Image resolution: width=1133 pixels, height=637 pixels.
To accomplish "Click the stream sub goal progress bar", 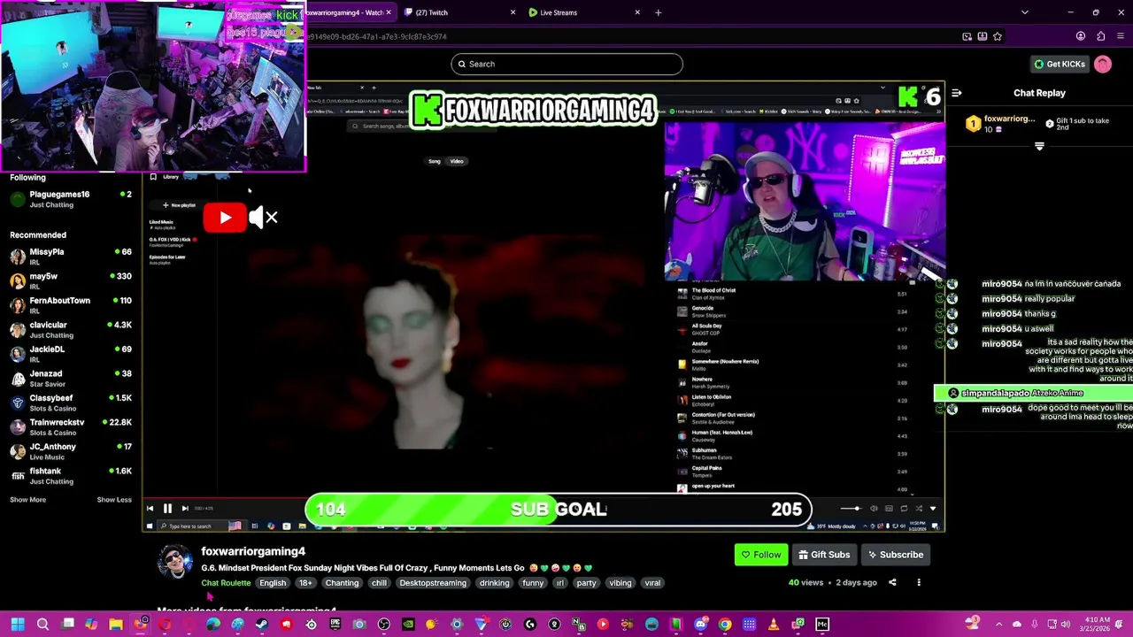I will (x=558, y=509).
